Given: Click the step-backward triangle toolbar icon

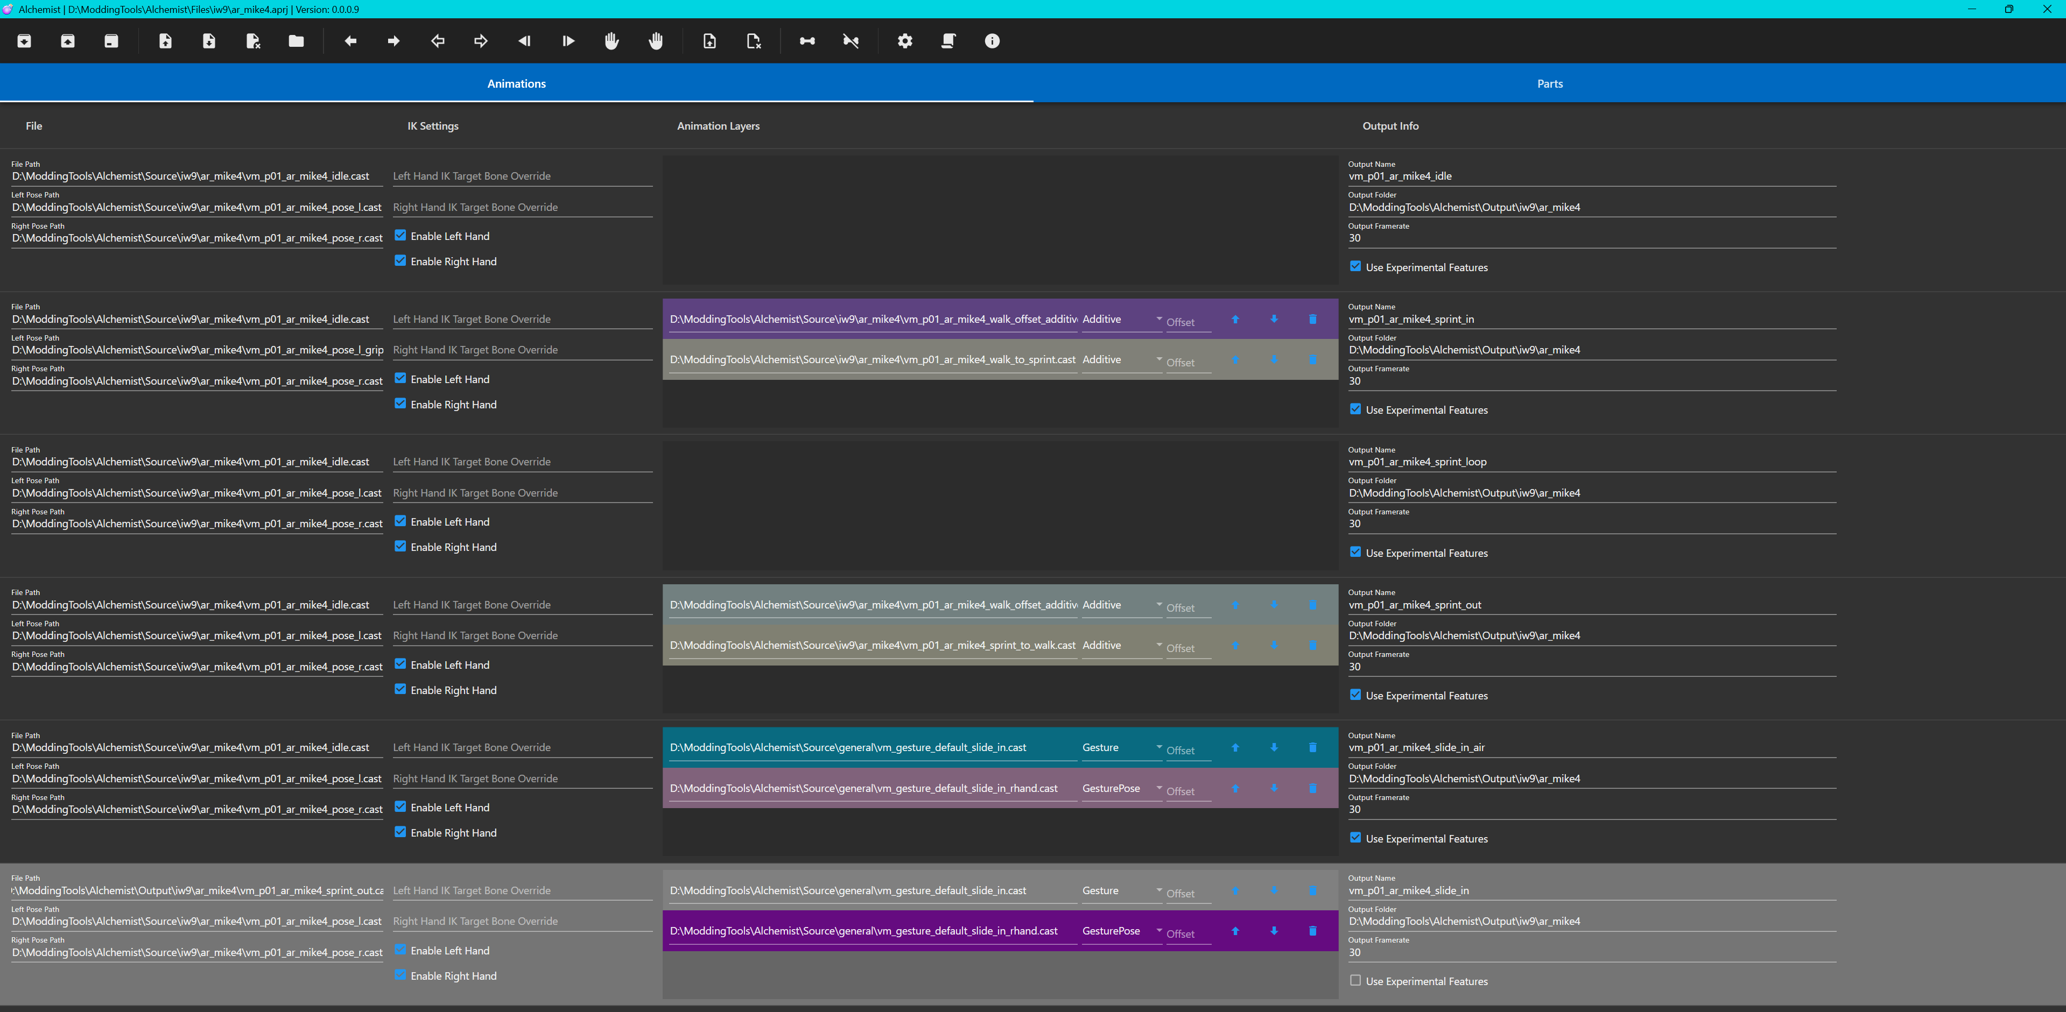Looking at the screenshot, I should coord(524,41).
